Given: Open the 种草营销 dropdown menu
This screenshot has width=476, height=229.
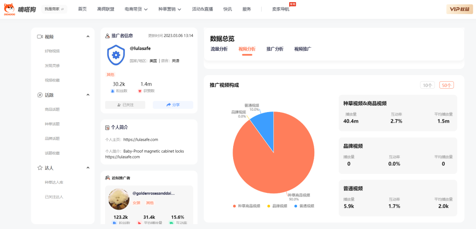Looking at the screenshot, I should click(x=170, y=9).
